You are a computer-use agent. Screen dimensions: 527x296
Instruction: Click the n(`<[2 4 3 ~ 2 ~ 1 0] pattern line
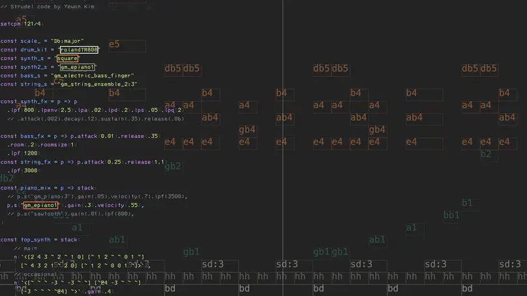[x=79, y=257]
